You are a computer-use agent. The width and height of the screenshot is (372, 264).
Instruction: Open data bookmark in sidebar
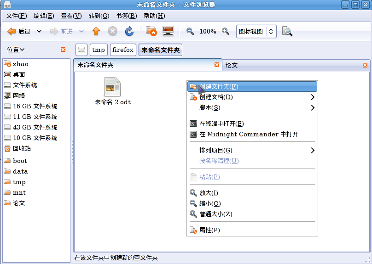coord(37,171)
